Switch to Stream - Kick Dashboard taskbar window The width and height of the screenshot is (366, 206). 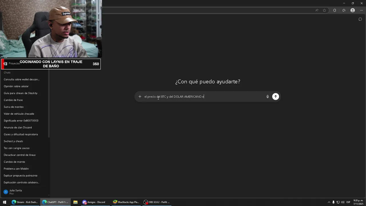(25, 202)
